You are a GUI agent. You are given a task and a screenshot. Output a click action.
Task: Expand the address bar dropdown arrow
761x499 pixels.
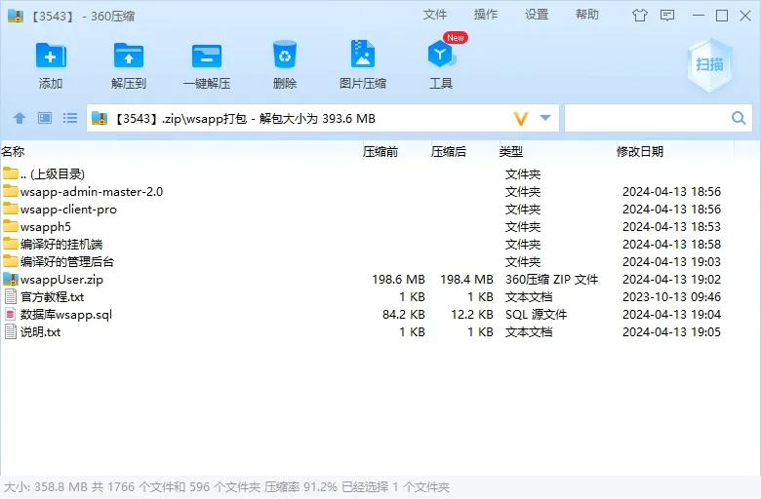[x=545, y=118]
